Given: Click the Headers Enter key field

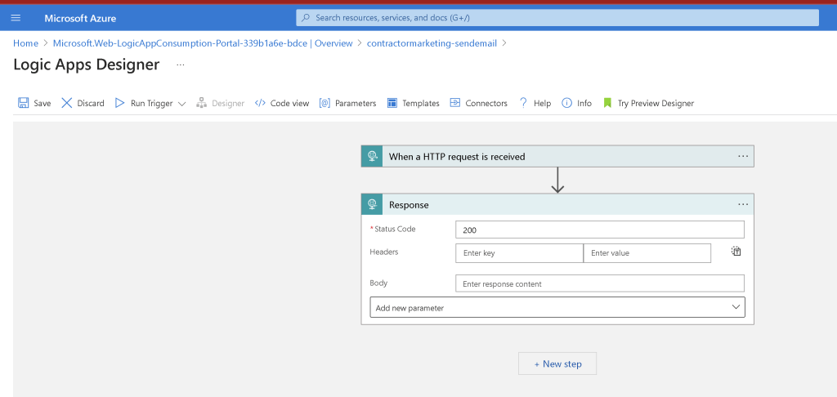Looking at the screenshot, I should 519,253.
